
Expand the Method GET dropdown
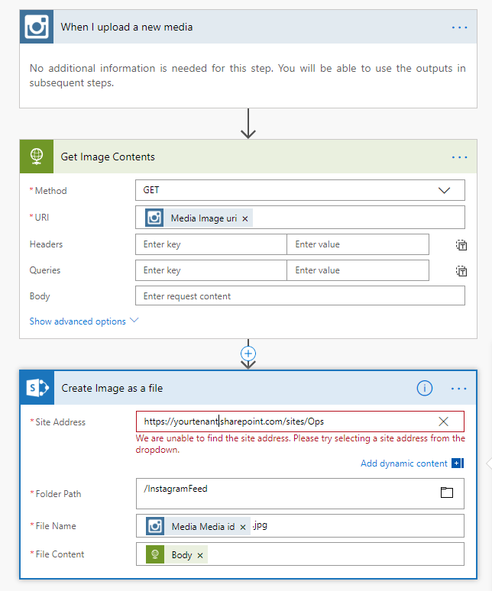444,190
